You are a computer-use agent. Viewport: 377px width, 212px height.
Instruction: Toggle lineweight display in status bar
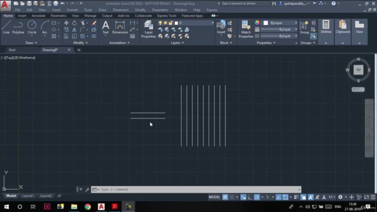pos(296,197)
